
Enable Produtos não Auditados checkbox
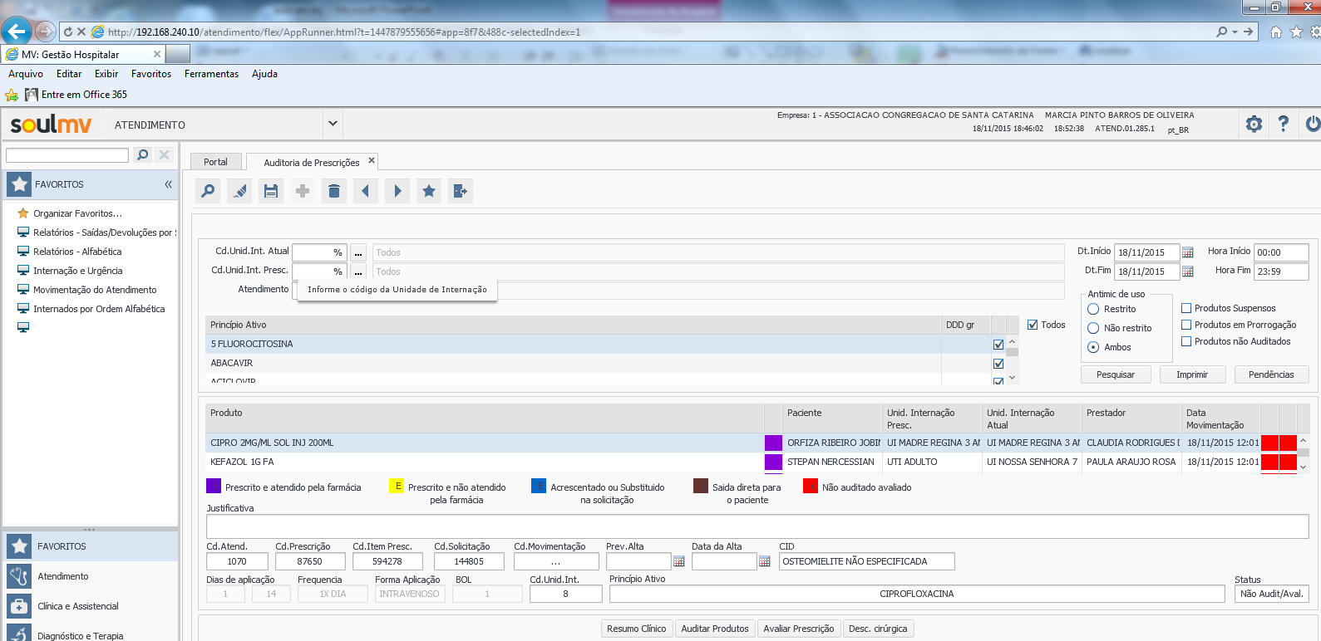[1186, 341]
